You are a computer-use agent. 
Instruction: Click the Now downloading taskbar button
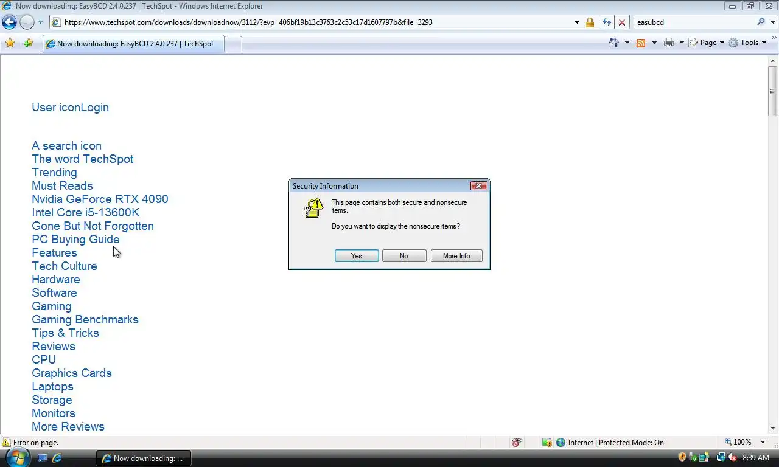(144, 458)
